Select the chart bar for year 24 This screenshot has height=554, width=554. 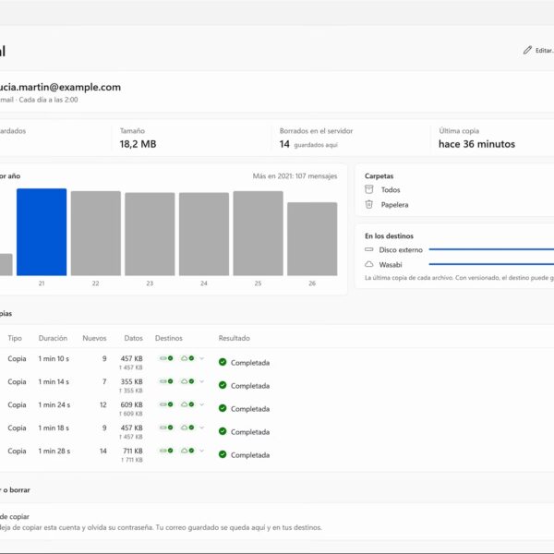click(204, 234)
